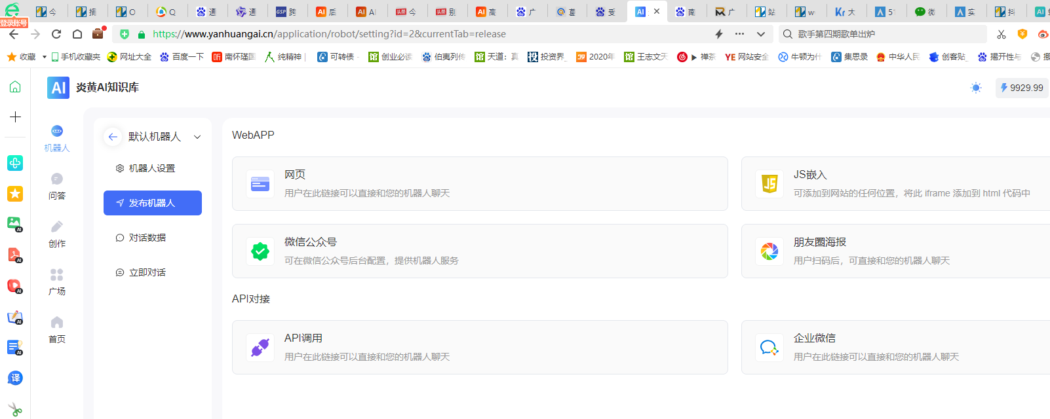
Task: Click the browser forward arrow button
Action: 35,34
